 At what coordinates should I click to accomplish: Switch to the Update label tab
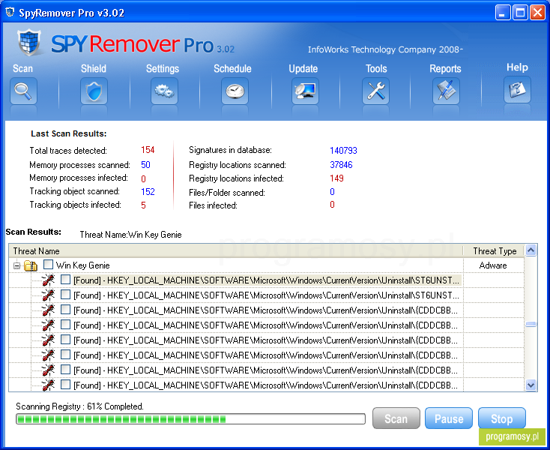[x=303, y=69]
